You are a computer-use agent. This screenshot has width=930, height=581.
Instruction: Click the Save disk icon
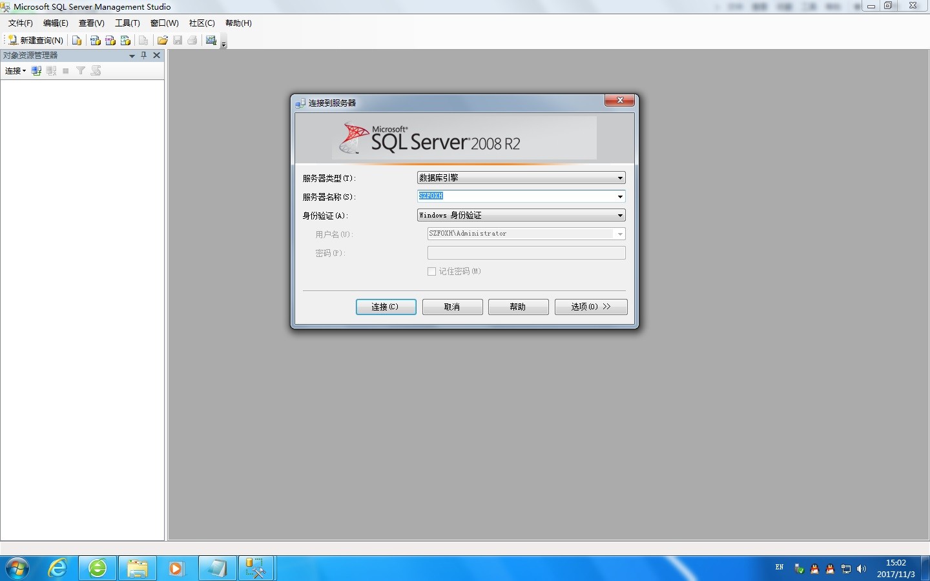coord(178,40)
